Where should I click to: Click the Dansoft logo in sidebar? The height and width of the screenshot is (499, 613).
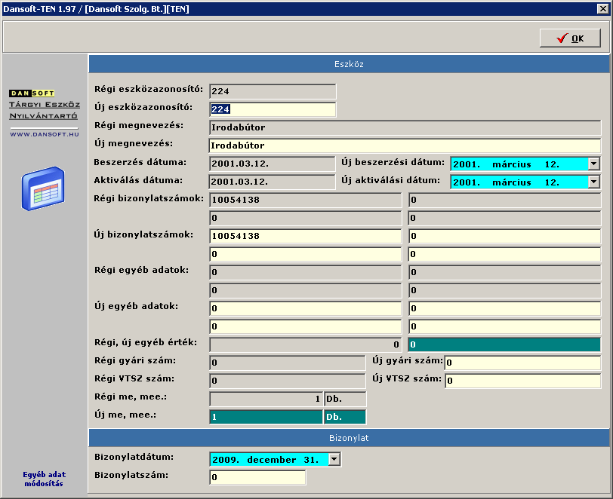click(32, 93)
